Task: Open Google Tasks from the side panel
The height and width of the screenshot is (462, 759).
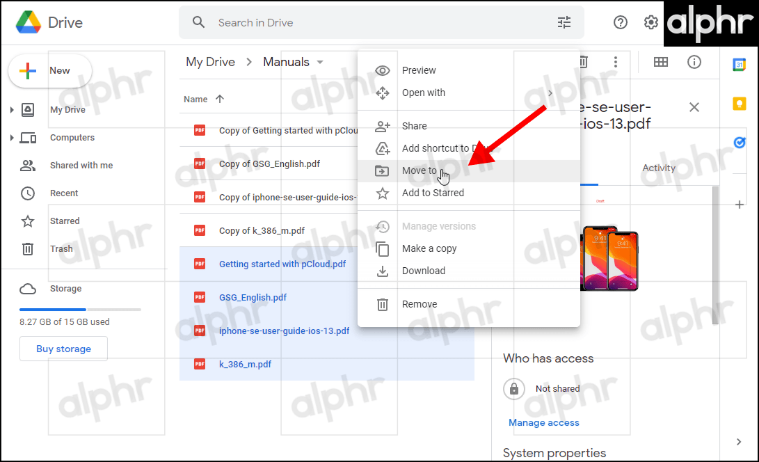Action: pyautogui.click(x=740, y=143)
